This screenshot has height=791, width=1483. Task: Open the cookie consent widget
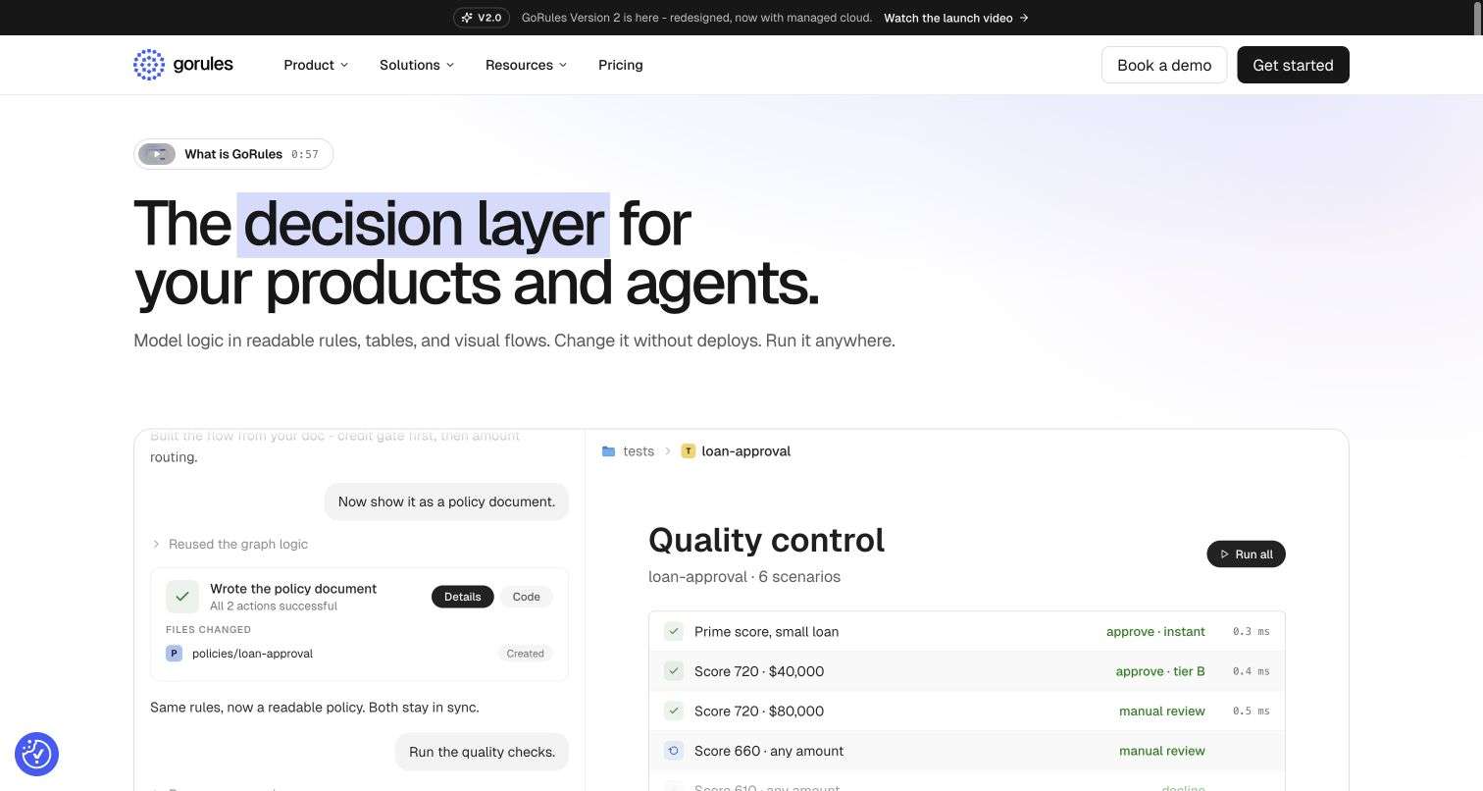point(36,754)
